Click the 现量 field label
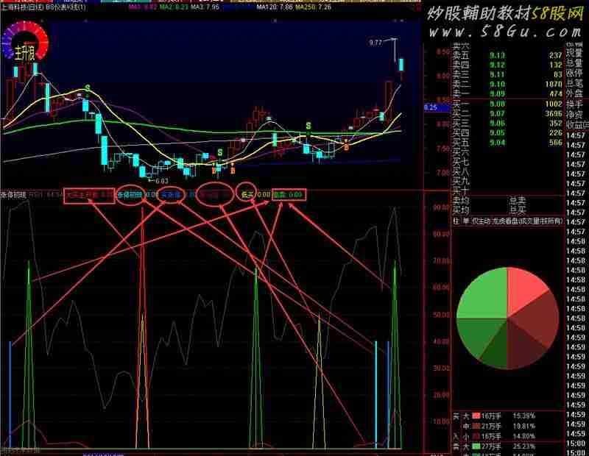Image resolution: width=589 pixels, height=456 pixels. tap(574, 52)
